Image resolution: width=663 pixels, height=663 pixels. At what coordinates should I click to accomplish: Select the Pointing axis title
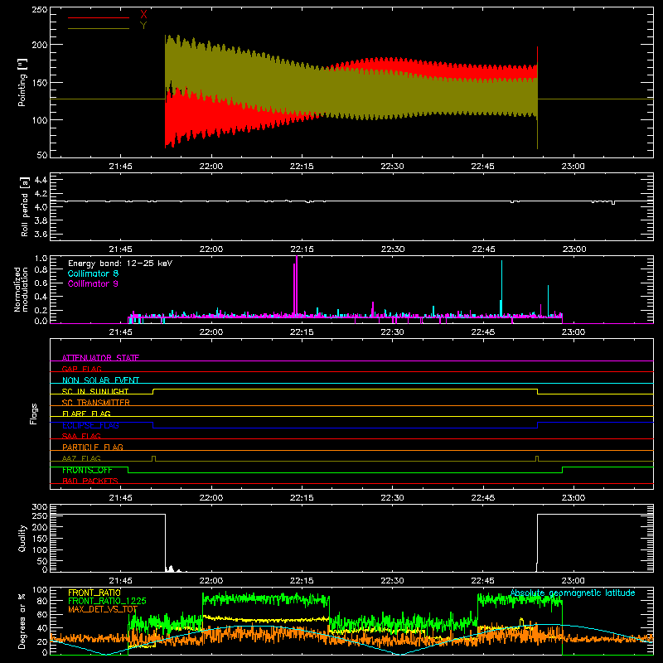click(x=22, y=82)
